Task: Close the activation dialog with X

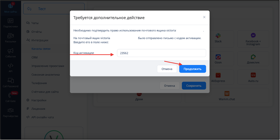Action: coord(204,17)
